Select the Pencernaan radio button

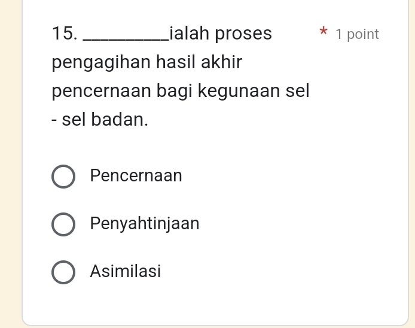63,177
